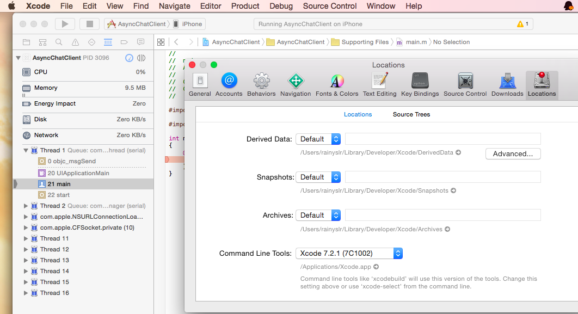
Task: Open the Accounts preferences pane
Action: tap(229, 85)
